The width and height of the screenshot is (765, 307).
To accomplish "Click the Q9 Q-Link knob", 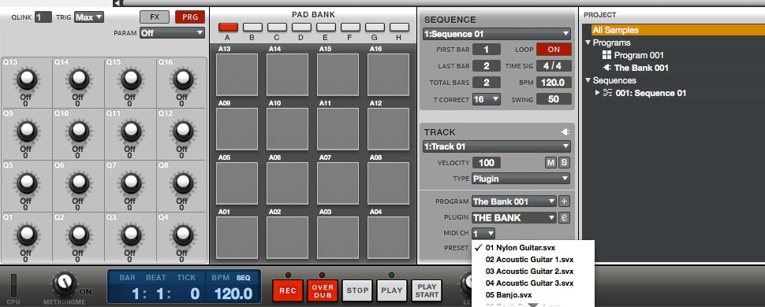I will click(x=27, y=131).
